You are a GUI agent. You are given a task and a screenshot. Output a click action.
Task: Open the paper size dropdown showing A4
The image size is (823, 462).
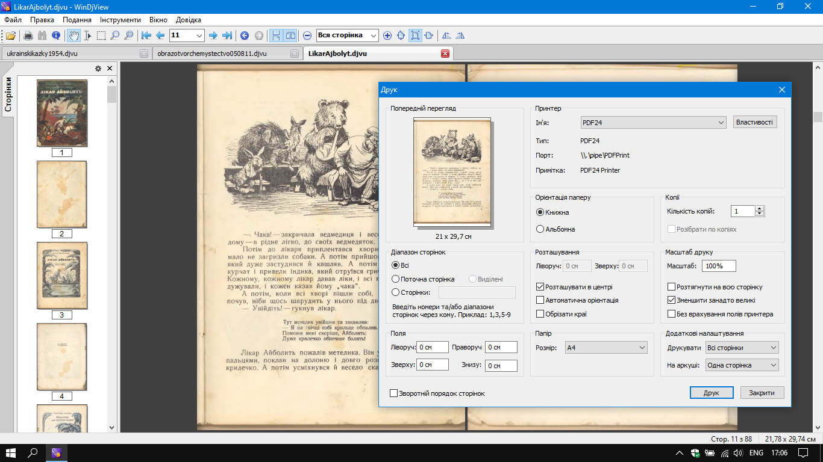[x=606, y=348]
